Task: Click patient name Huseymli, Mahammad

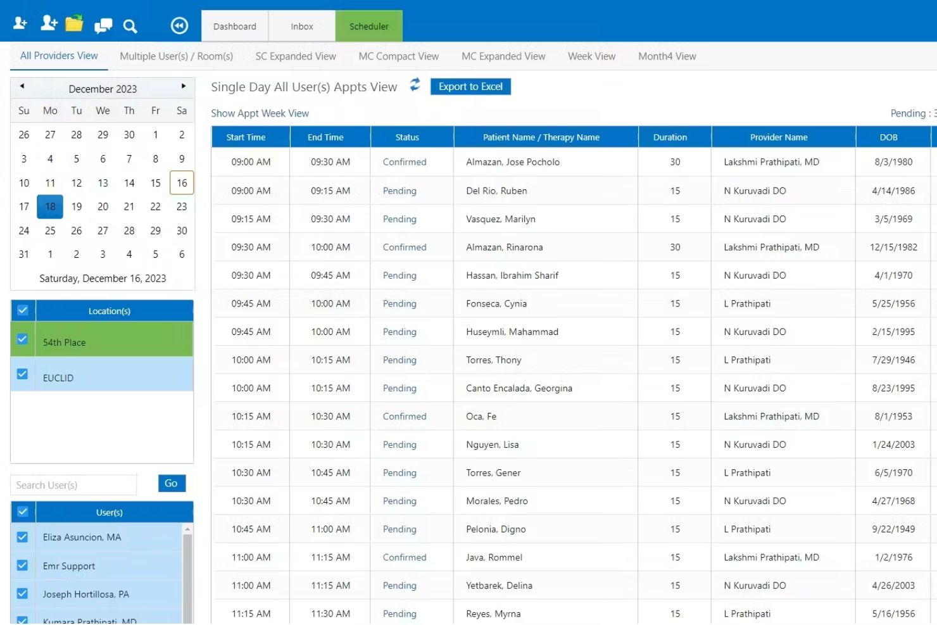Action: click(512, 332)
